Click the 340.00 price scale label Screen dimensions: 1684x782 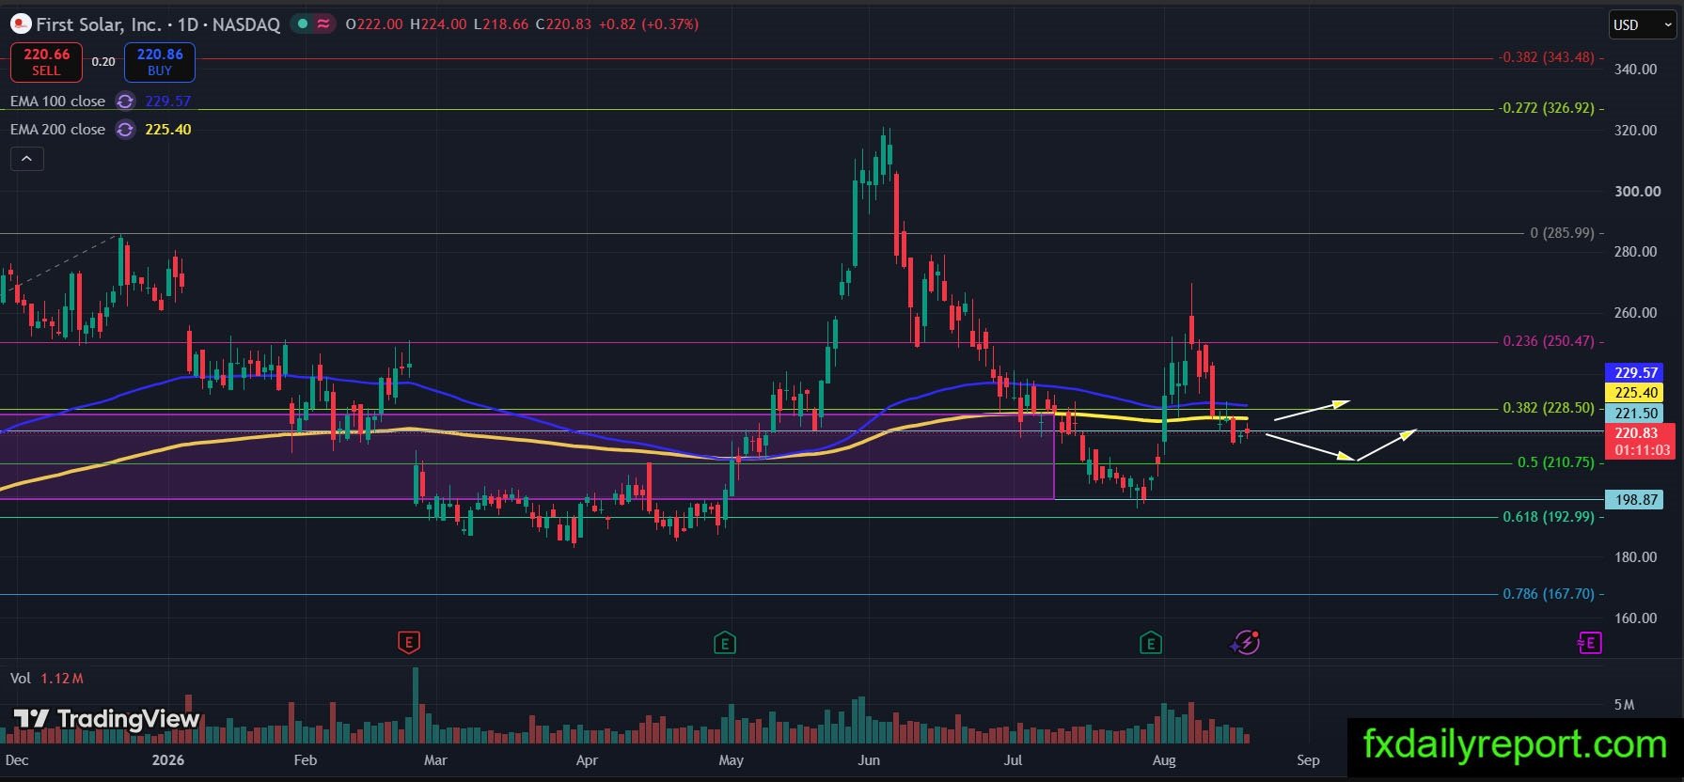pos(1635,70)
